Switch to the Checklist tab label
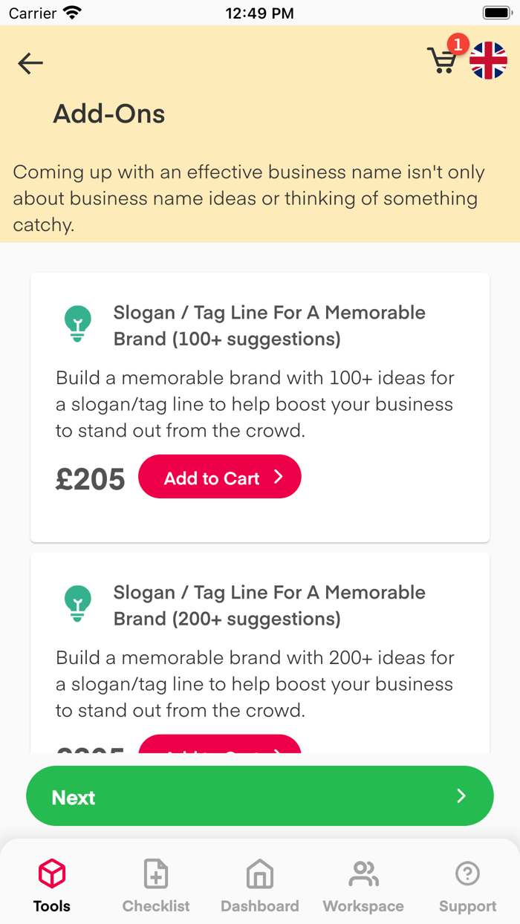The image size is (520, 924). (156, 906)
